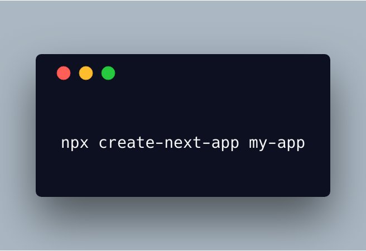Focus the empty terminal area below the command

click(x=183, y=175)
